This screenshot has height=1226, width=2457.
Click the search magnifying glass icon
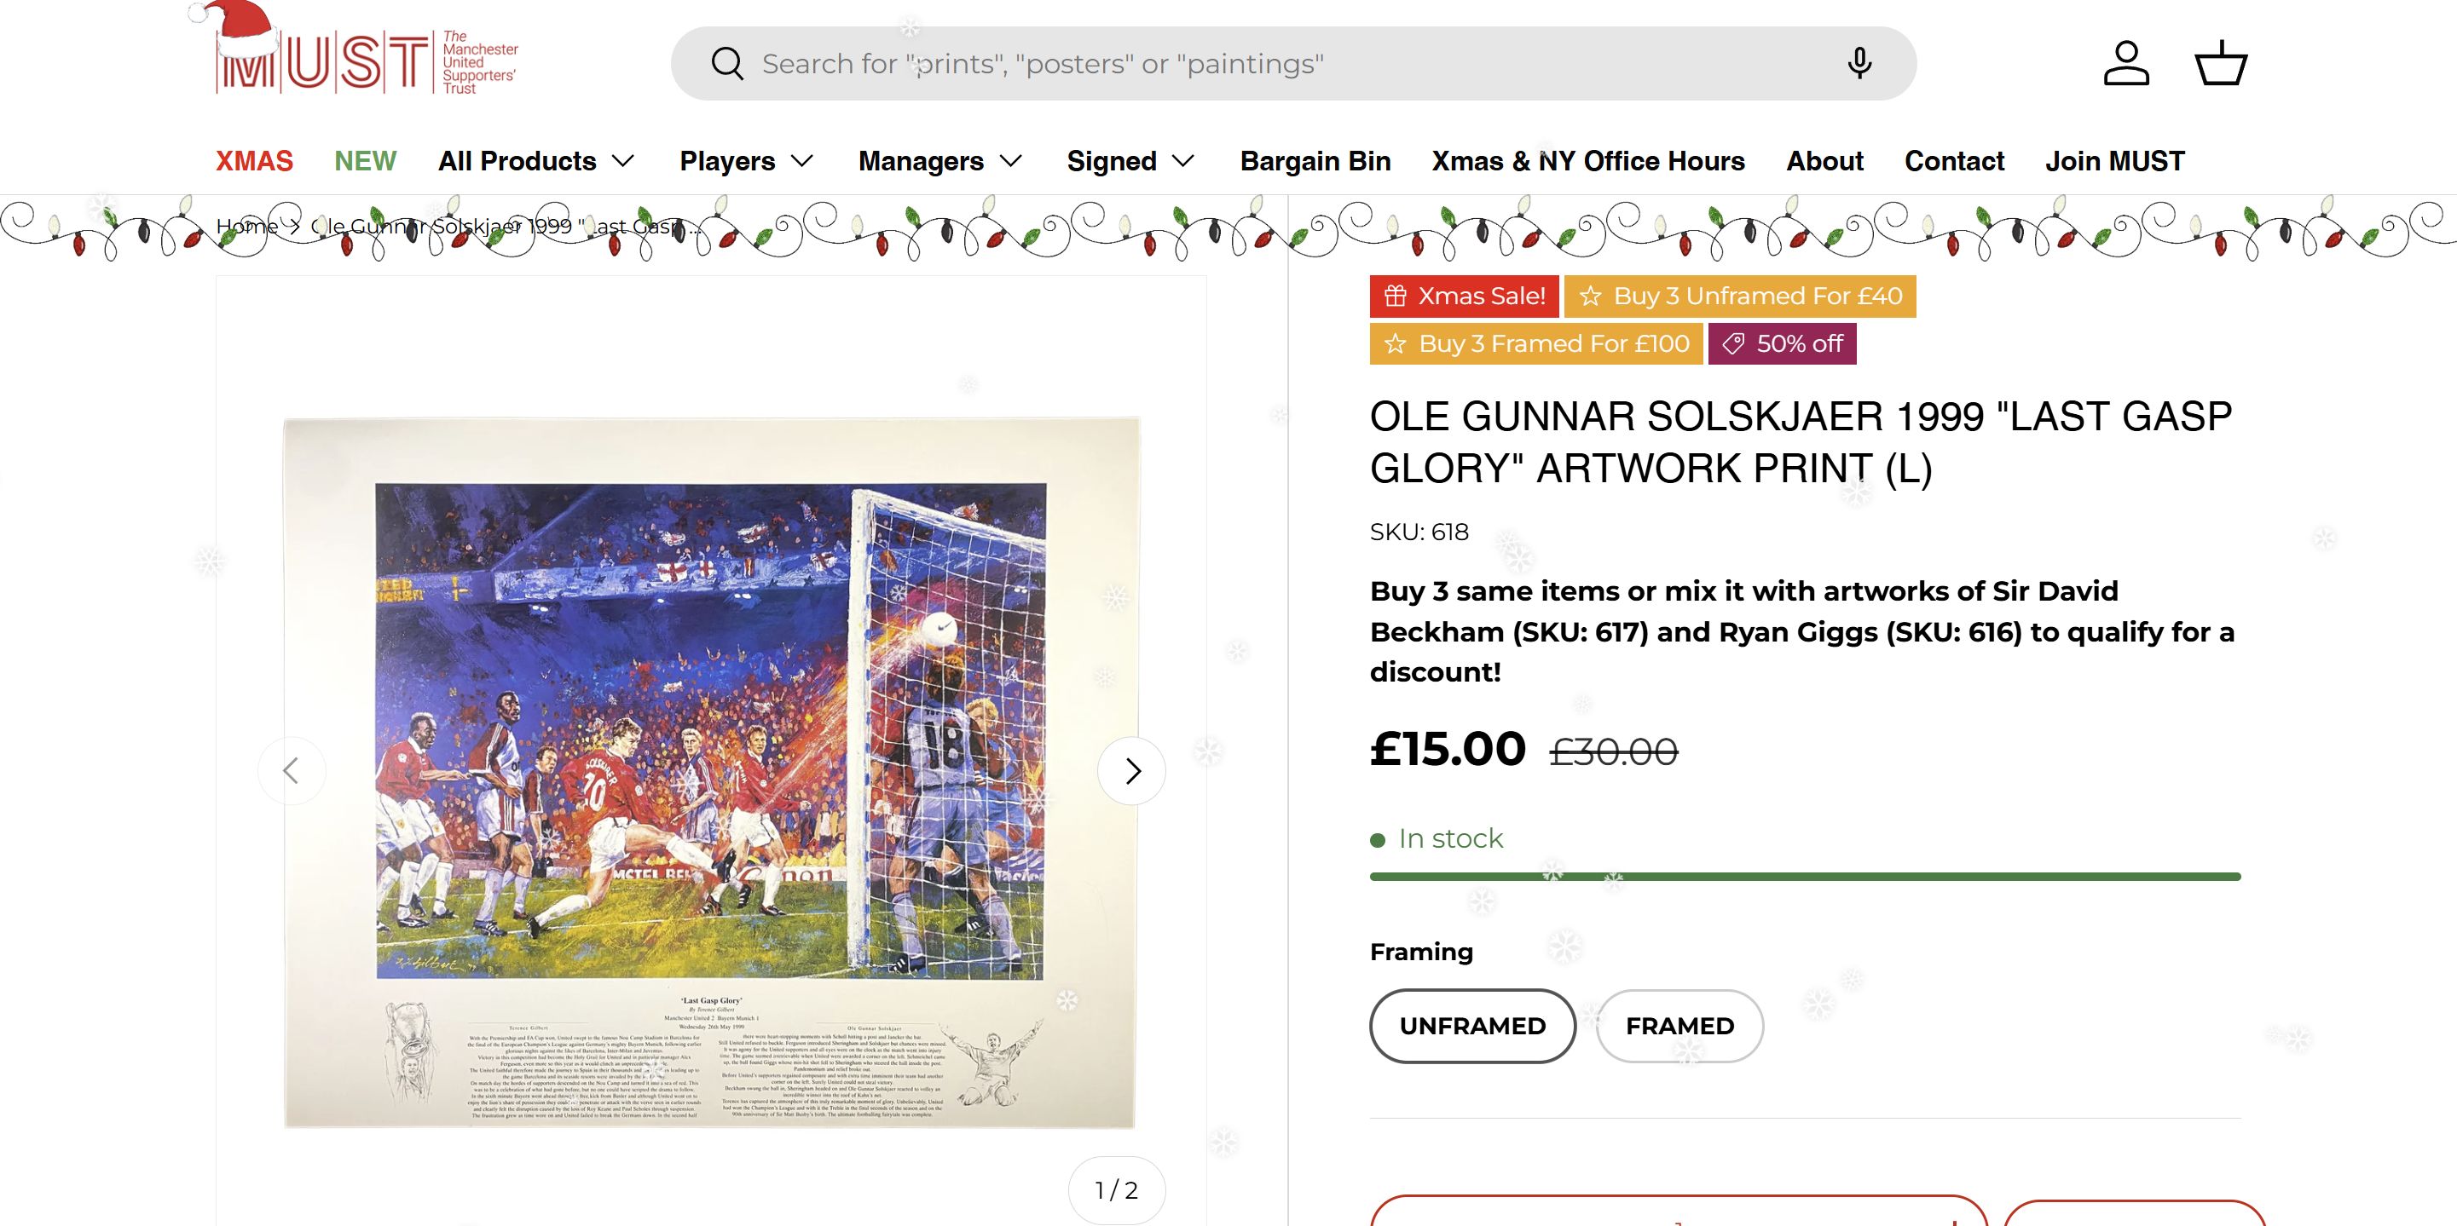(x=727, y=64)
